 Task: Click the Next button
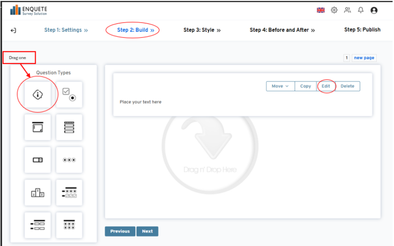[x=147, y=231]
